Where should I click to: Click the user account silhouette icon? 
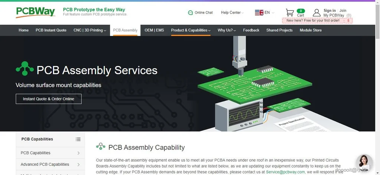pos(317,13)
